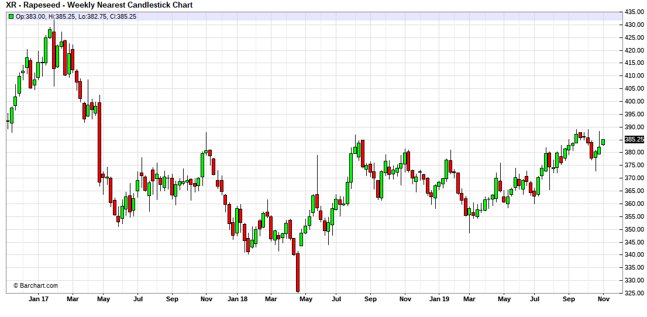This screenshot has width=647, height=317.
Task: Click the "Jan 17" date axis label
Action: [x=39, y=299]
